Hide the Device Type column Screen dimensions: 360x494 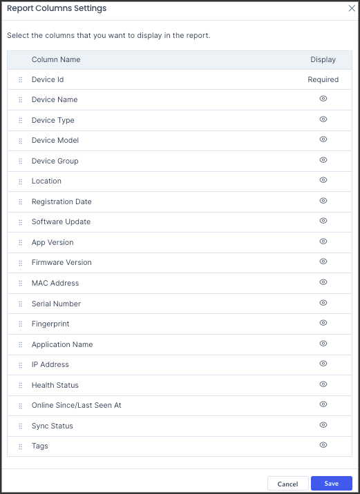pos(323,119)
